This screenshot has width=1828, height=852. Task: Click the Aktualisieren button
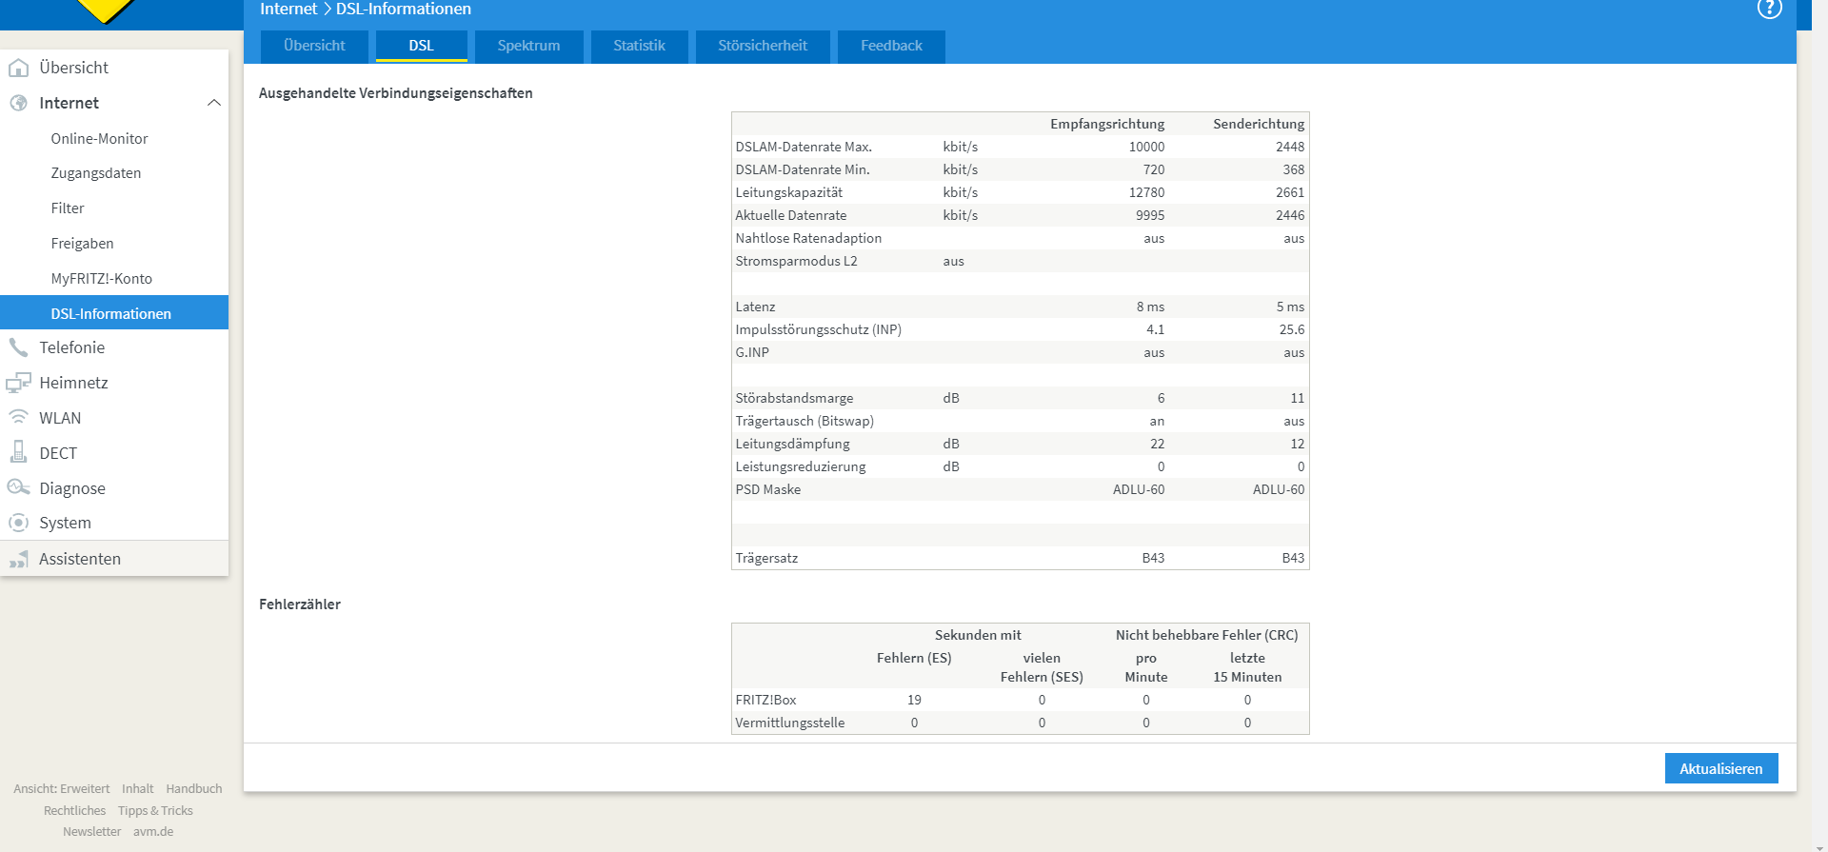click(x=1721, y=768)
